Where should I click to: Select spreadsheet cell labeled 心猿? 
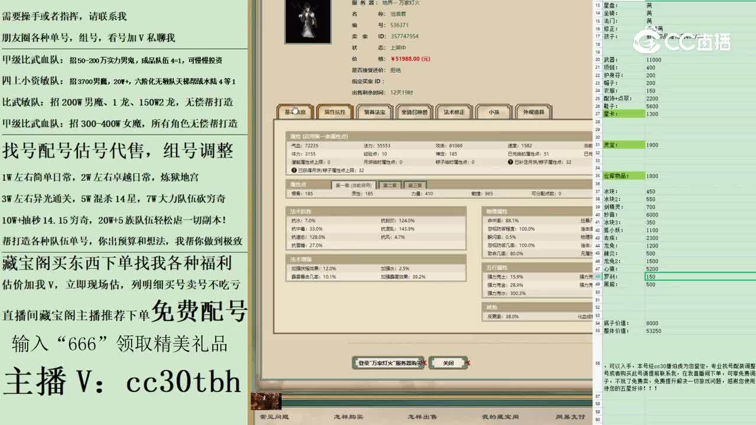624,269
